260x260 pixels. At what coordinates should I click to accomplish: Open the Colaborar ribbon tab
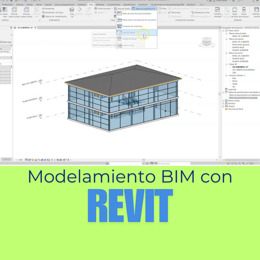[x=81, y=4]
